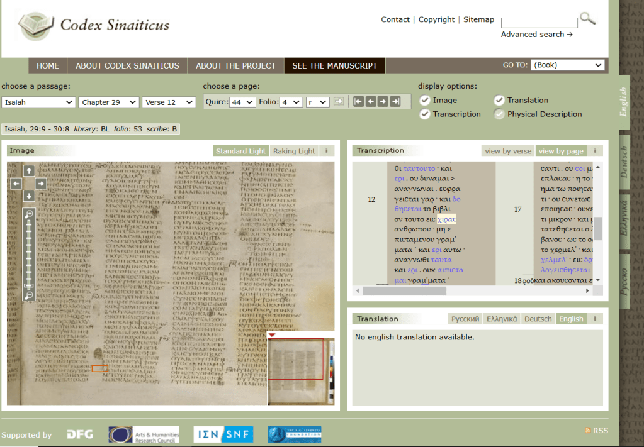The image size is (644, 447).
Task: Go to the first page
Action: (358, 102)
